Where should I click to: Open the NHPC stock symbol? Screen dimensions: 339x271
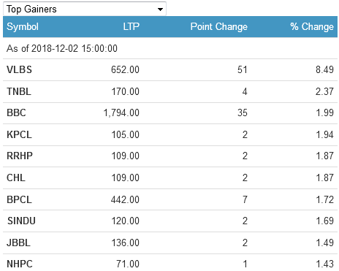tap(20, 264)
